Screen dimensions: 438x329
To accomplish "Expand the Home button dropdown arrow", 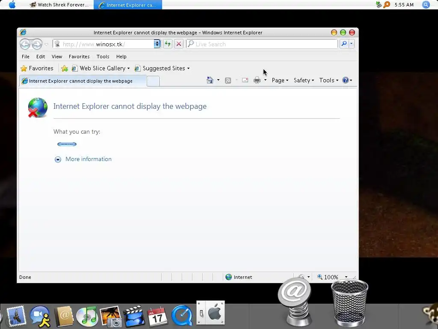I will 218,80.
